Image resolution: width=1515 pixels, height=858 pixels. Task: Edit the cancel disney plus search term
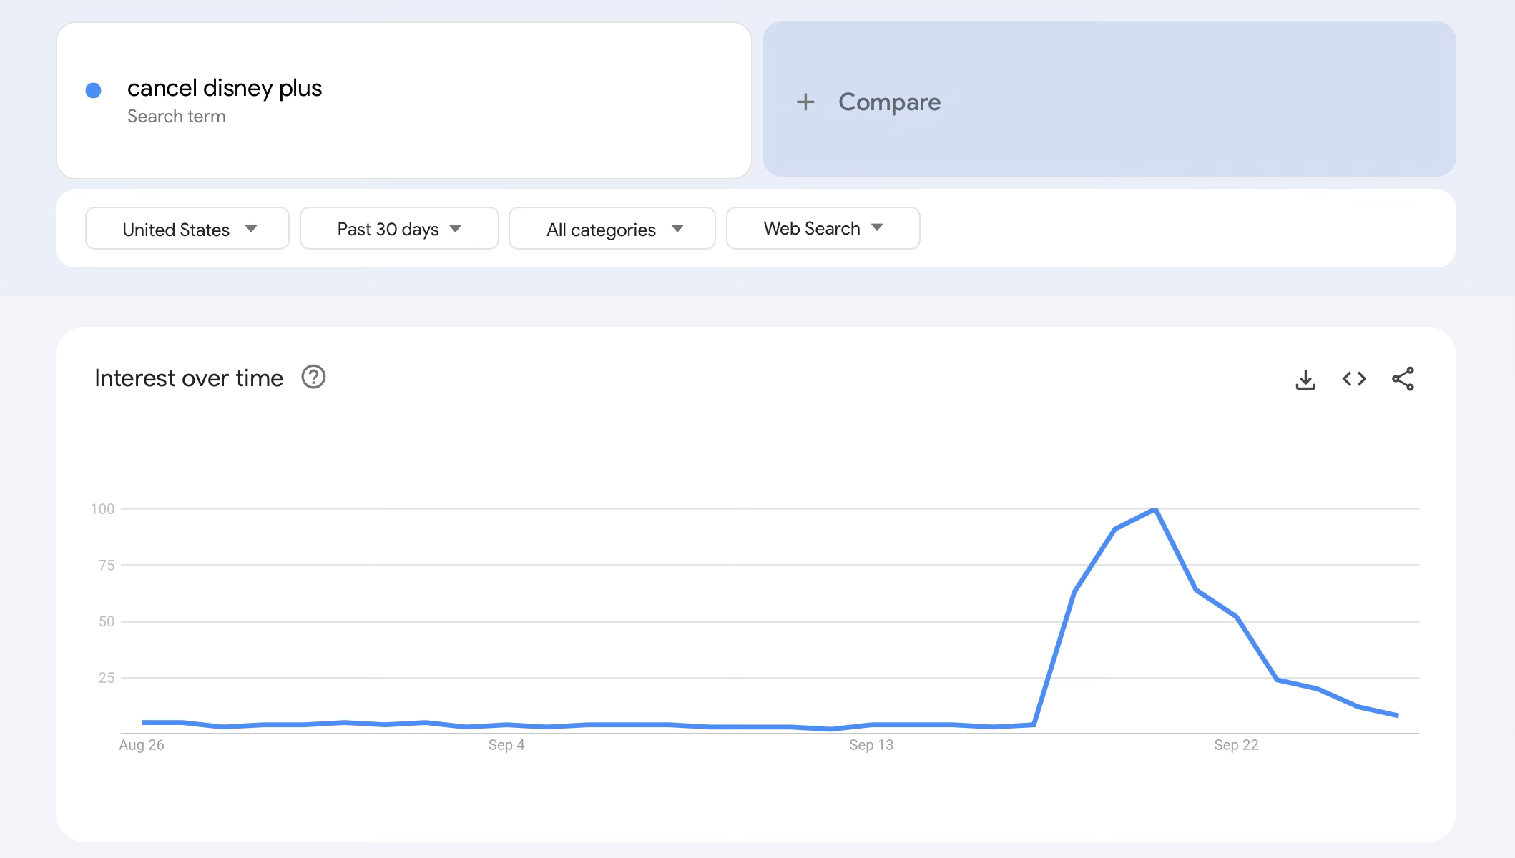point(225,88)
